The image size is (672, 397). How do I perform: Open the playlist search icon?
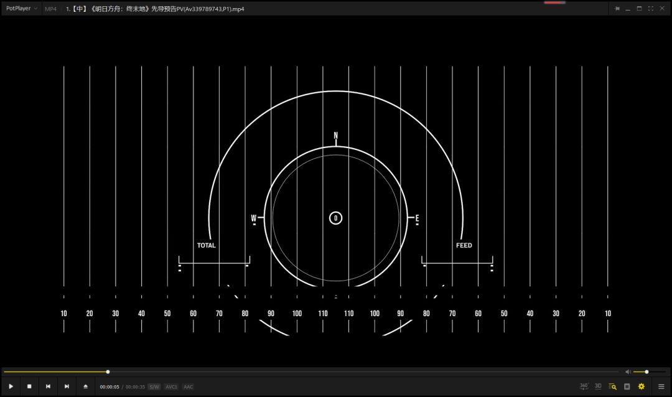(x=612, y=386)
